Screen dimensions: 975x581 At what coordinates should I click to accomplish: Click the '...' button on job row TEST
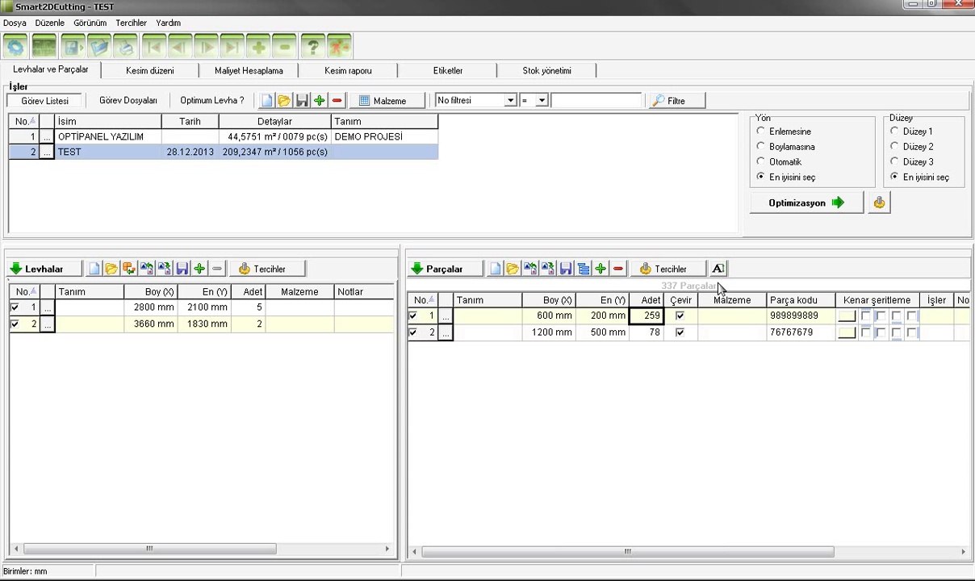47,152
